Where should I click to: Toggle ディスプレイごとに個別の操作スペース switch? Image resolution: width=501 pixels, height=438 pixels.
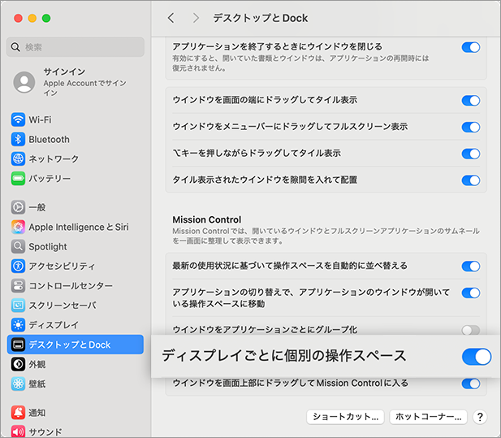click(x=476, y=356)
